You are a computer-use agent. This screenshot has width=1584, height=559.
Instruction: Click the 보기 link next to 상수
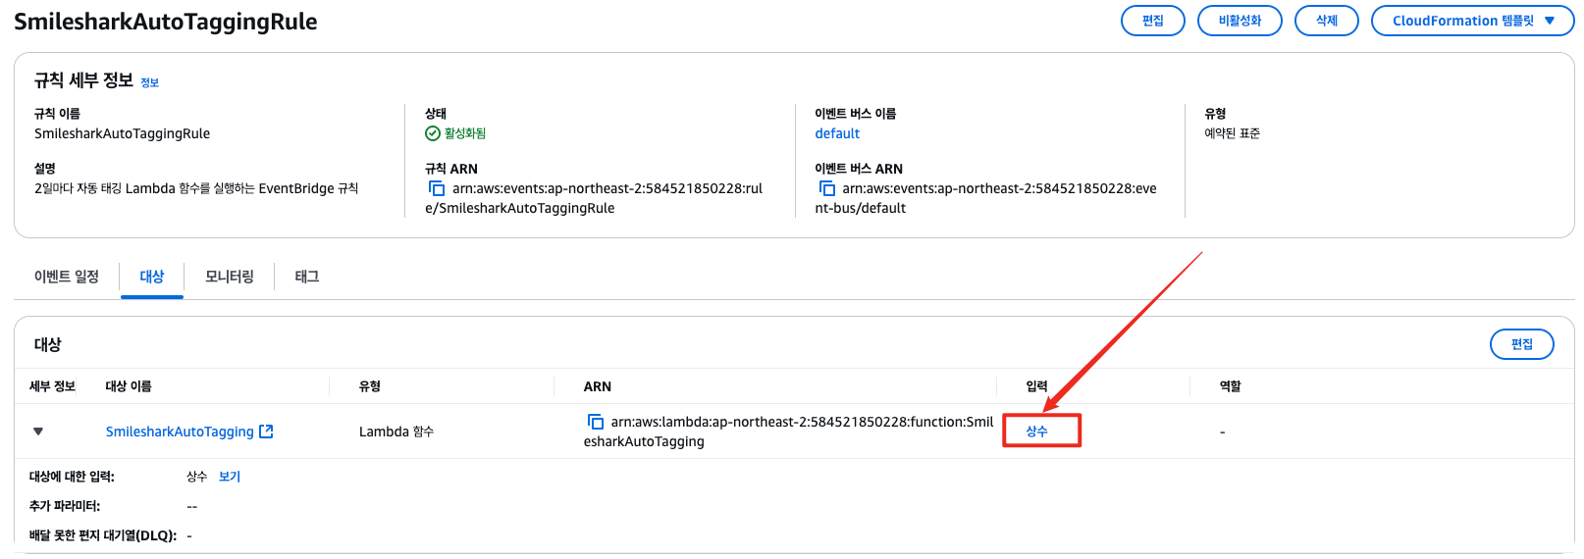[230, 477]
